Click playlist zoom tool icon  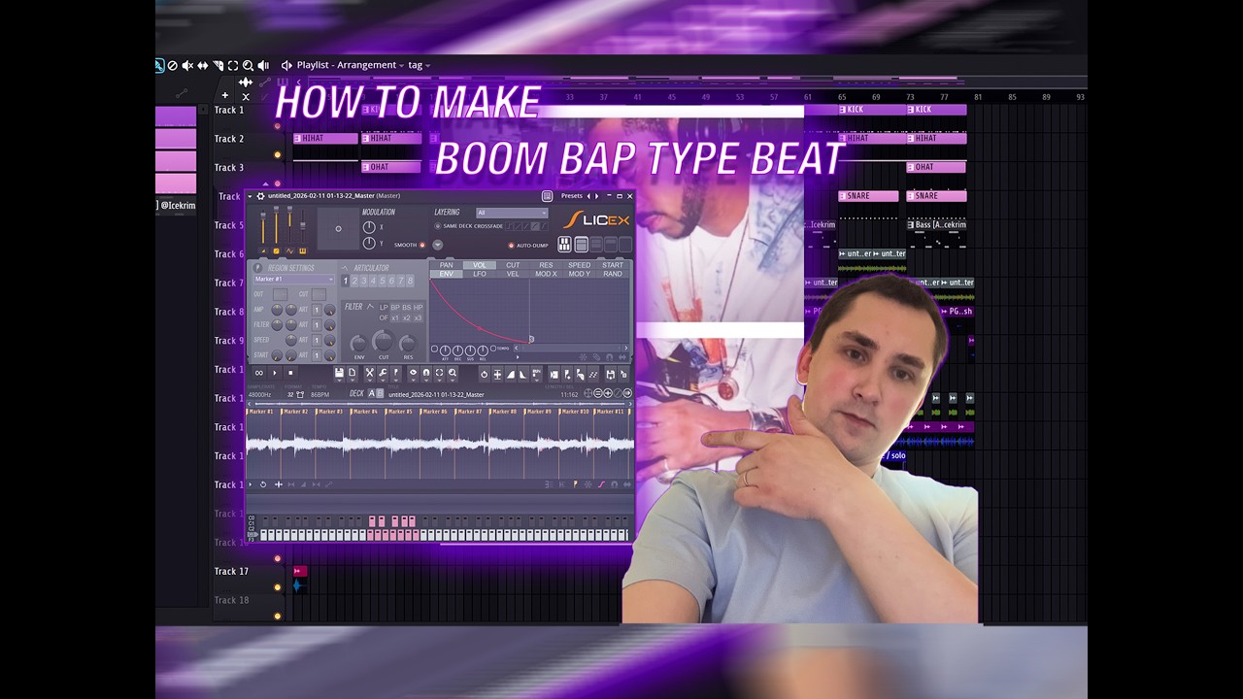[248, 65]
